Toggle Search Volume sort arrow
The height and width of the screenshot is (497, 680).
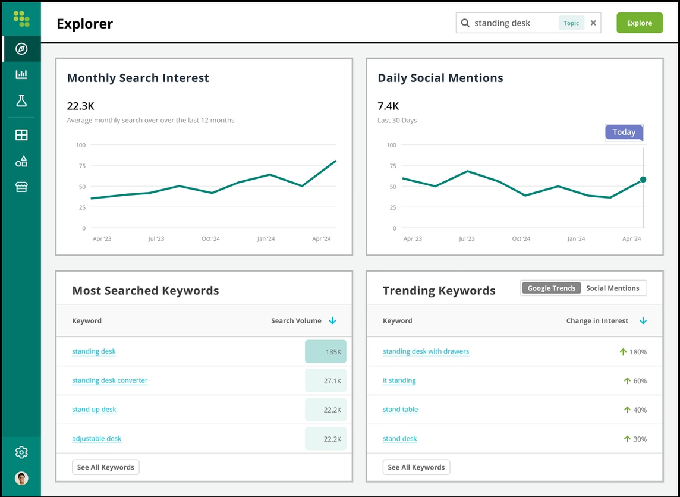[x=332, y=320]
